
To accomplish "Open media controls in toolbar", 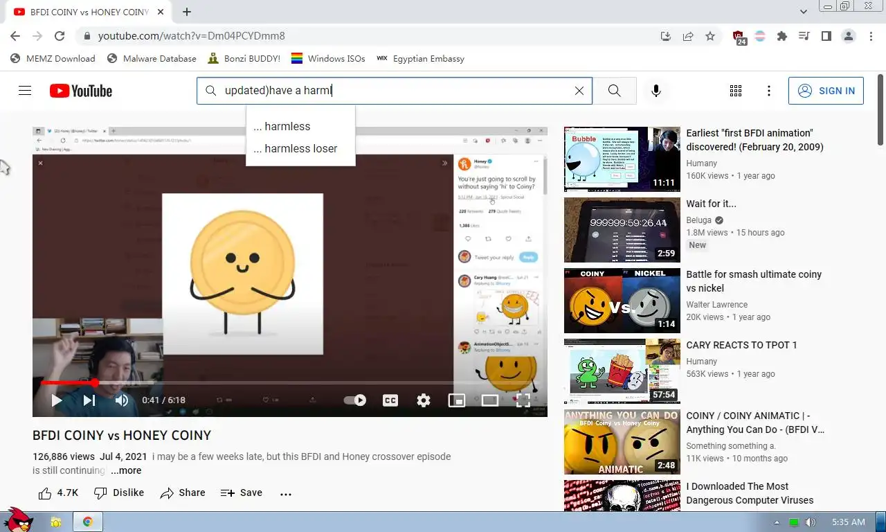I will [x=804, y=36].
